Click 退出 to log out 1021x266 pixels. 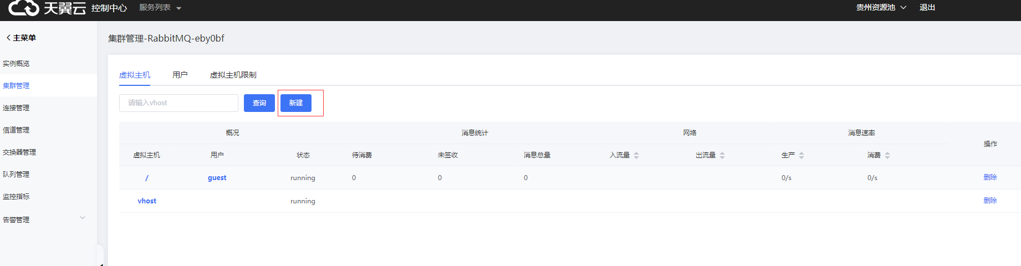click(x=927, y=8)
